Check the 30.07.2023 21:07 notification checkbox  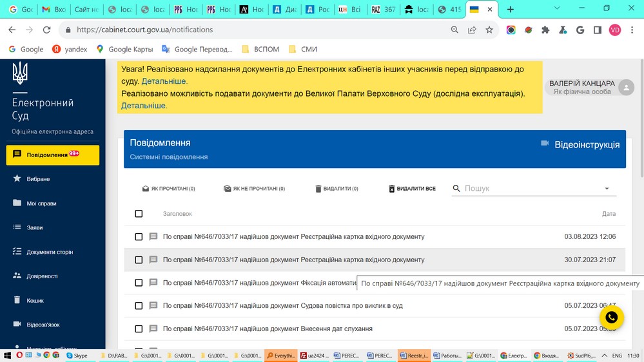pyautogui.click(x=139, y=260)
